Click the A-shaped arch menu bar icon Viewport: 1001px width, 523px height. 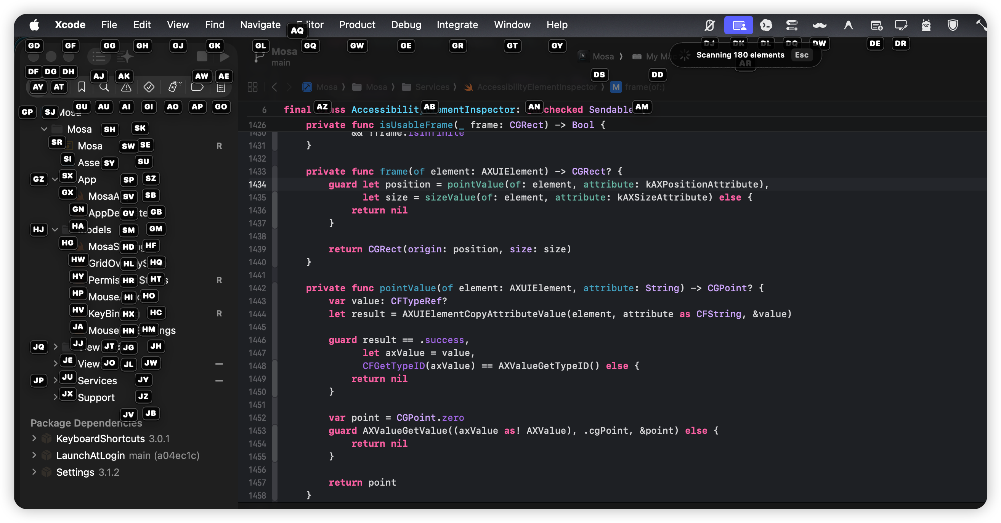tap(848, 25)
